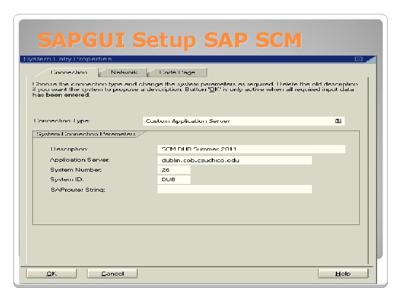Screen dimensions: 401x300
Task: Click the Cancel button
Action: [x=113, y=273]
